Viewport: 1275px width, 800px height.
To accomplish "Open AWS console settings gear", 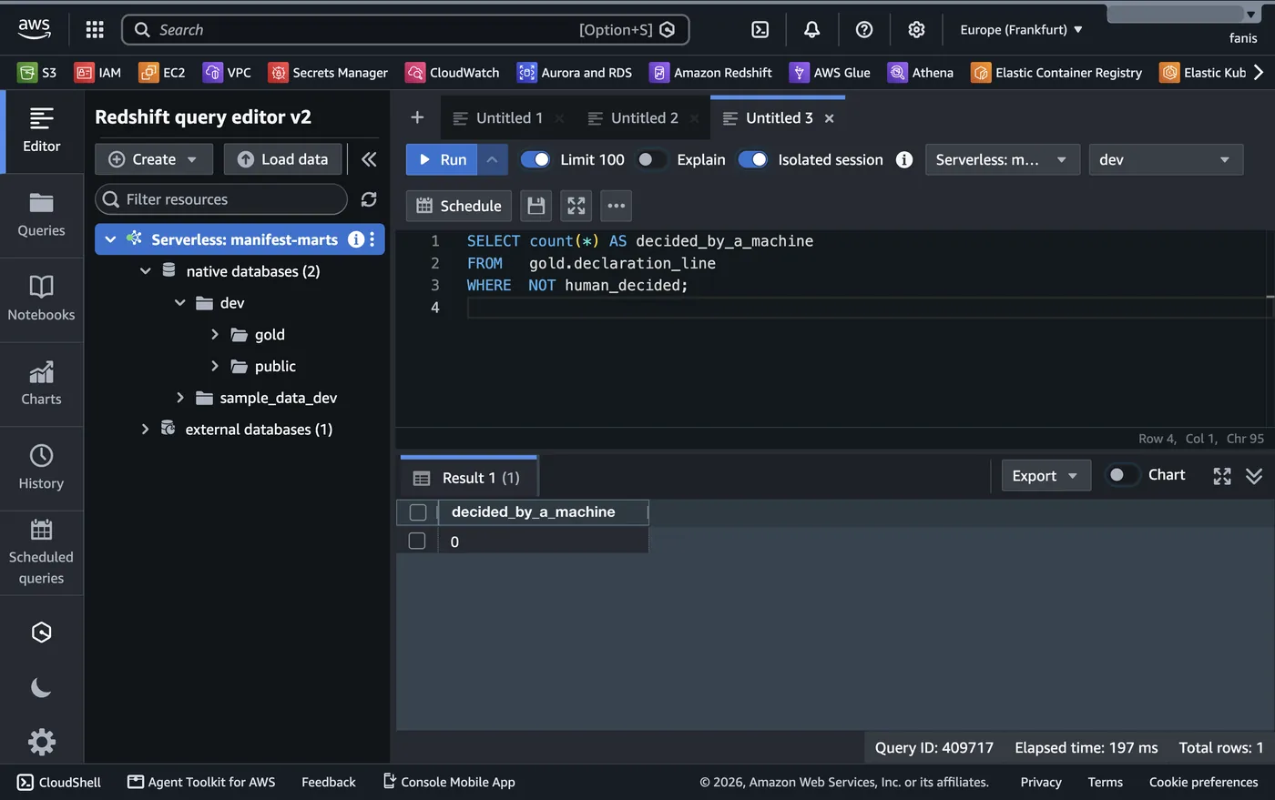I will pyautogui.click(x=916, y=29).
